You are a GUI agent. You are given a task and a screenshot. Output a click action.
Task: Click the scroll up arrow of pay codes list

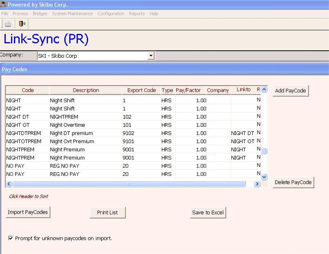coord(264,90)
